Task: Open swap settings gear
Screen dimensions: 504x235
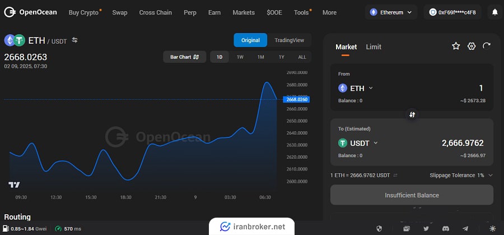Action: tap(472, 47)
